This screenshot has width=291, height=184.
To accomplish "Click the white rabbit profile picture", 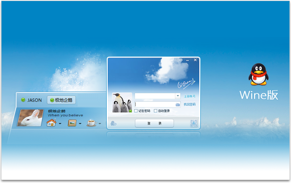I will (30, 118).
